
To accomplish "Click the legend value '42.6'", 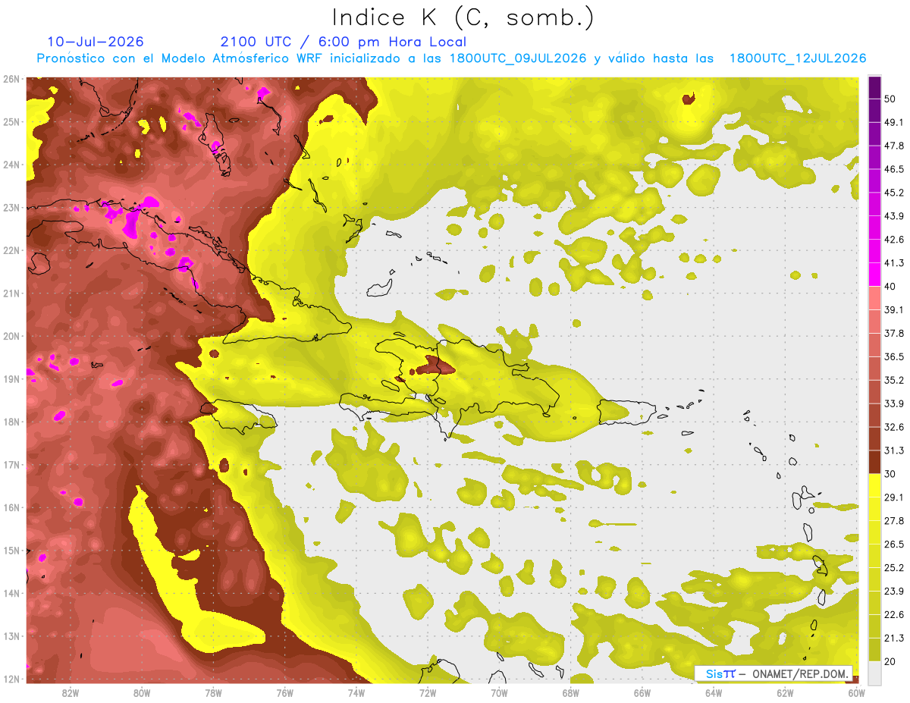I will pyautogui.click(x=894, y=240).
